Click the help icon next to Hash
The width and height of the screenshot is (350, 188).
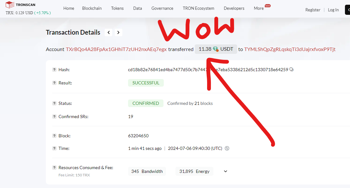click(54, 70)
